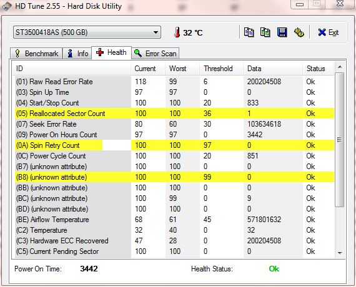Select the (01) Raw Read Error Rate row
356x287 pixels.
pos(174,82)
